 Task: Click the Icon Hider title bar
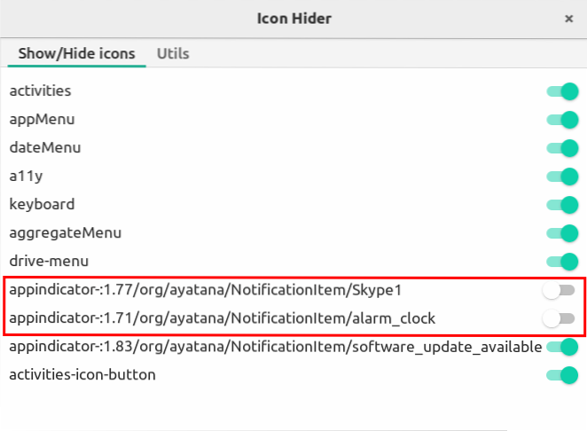pos(293,18)
